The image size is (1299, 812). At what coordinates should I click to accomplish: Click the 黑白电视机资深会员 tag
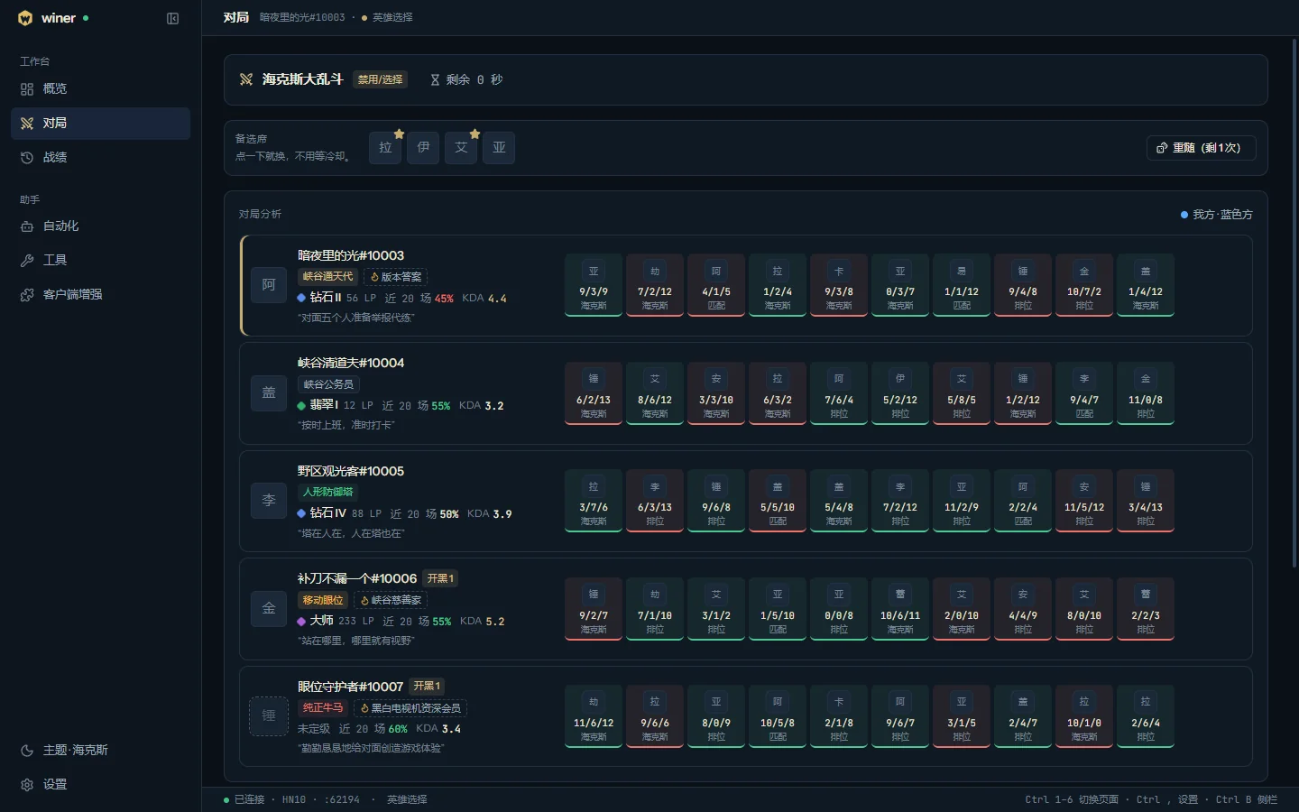click(410, 708)
